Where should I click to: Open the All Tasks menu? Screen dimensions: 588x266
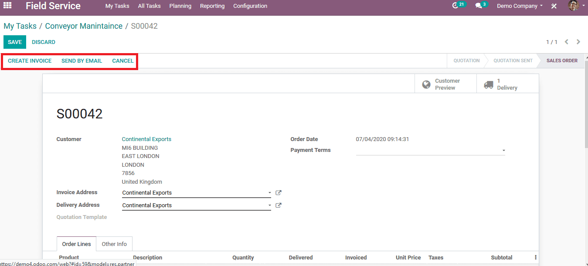pyautogui.click(x=150, y=6)
